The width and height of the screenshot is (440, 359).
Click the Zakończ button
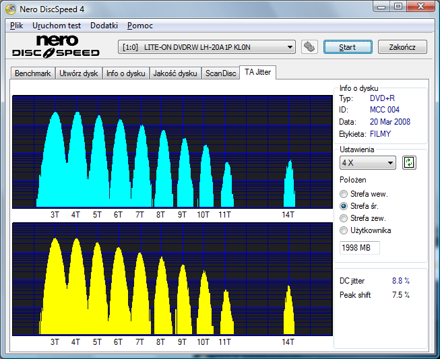(402, 47)
